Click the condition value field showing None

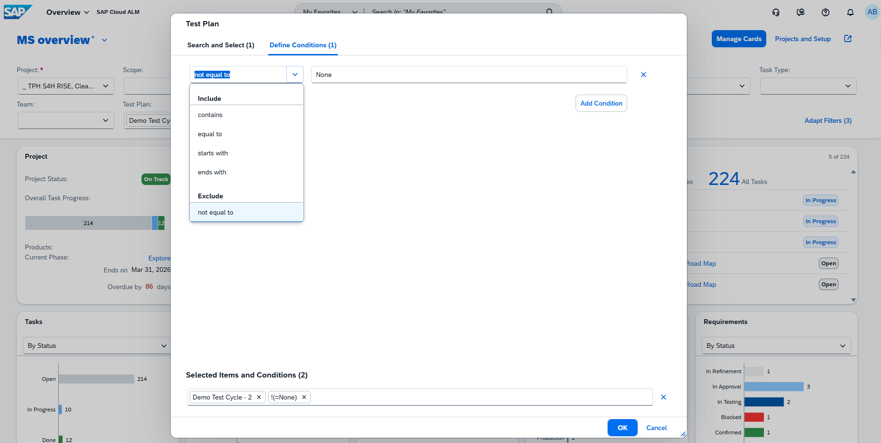[469, 75]
